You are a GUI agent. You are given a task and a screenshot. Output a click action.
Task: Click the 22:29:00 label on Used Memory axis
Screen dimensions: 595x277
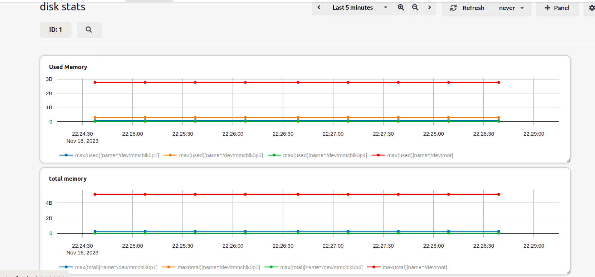(534, 134)
